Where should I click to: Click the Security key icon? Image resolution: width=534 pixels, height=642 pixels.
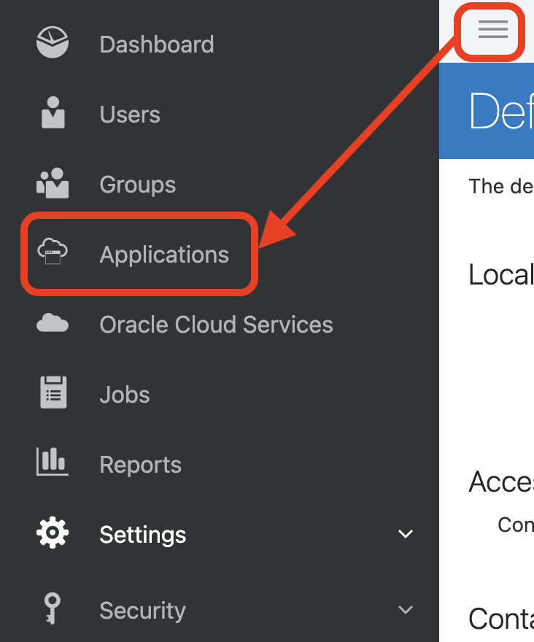(x=53, y=609)
